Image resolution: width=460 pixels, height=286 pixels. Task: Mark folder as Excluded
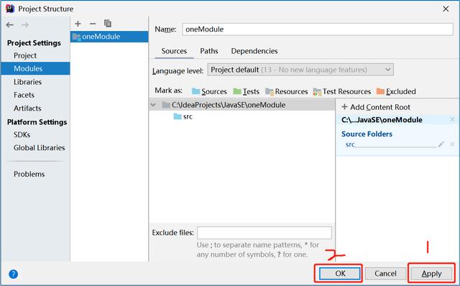(x=396, y=91)
